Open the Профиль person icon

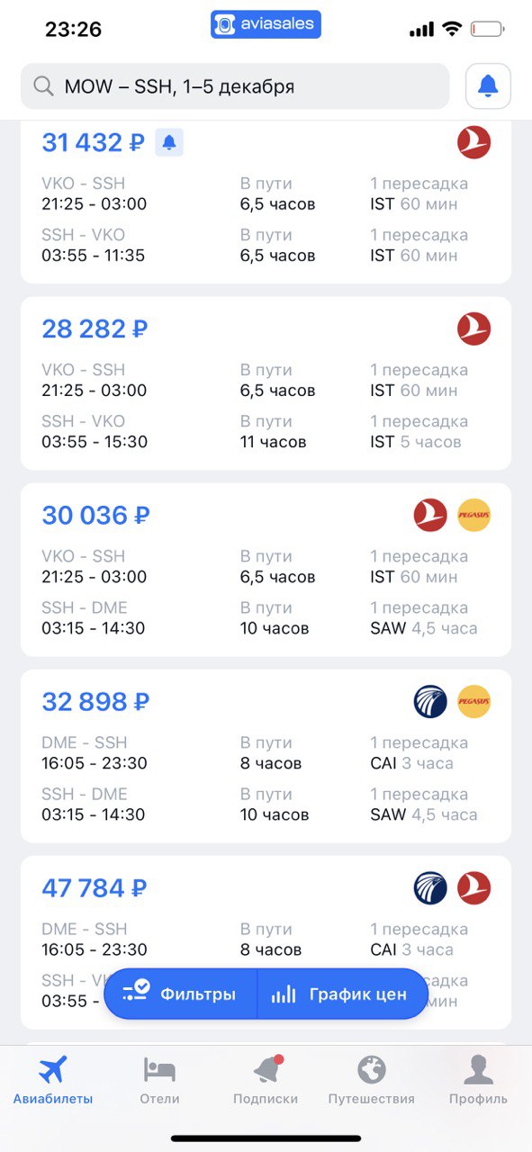478,1080
